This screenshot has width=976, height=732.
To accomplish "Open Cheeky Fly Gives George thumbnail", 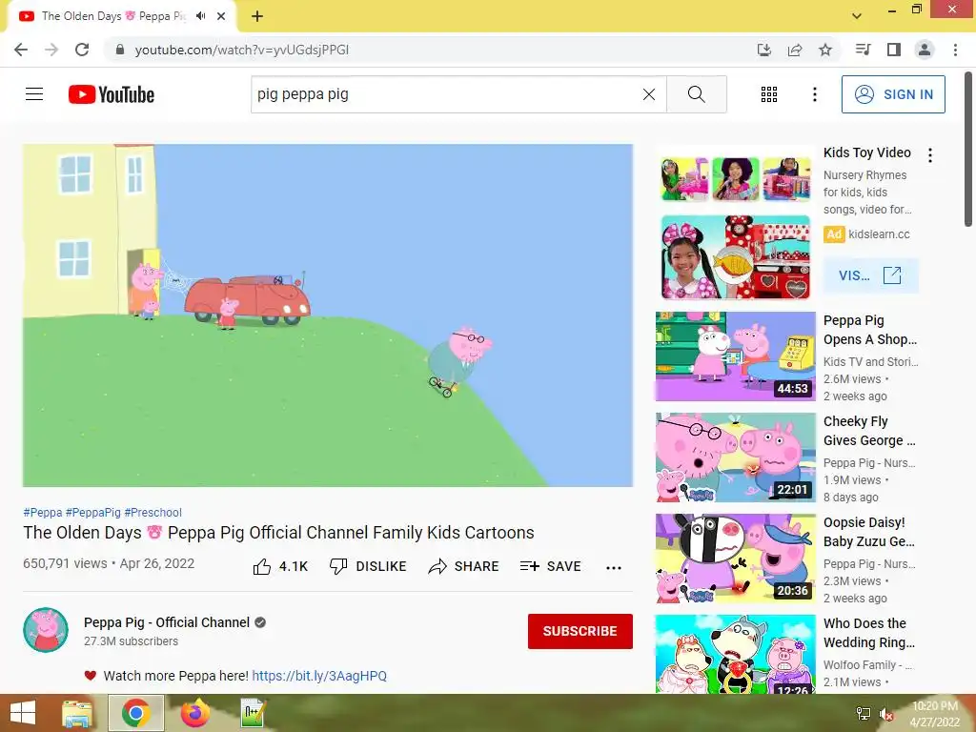I will coord(735,457).
